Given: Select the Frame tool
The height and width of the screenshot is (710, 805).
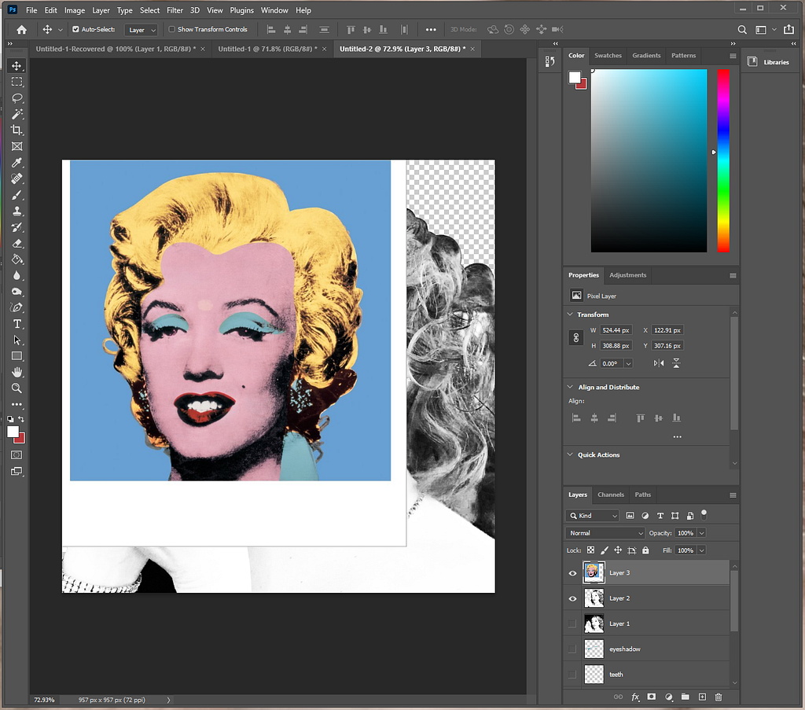Looking at the screenshot, I should (17, 146).
